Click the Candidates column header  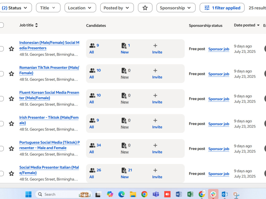pos(96,25)
